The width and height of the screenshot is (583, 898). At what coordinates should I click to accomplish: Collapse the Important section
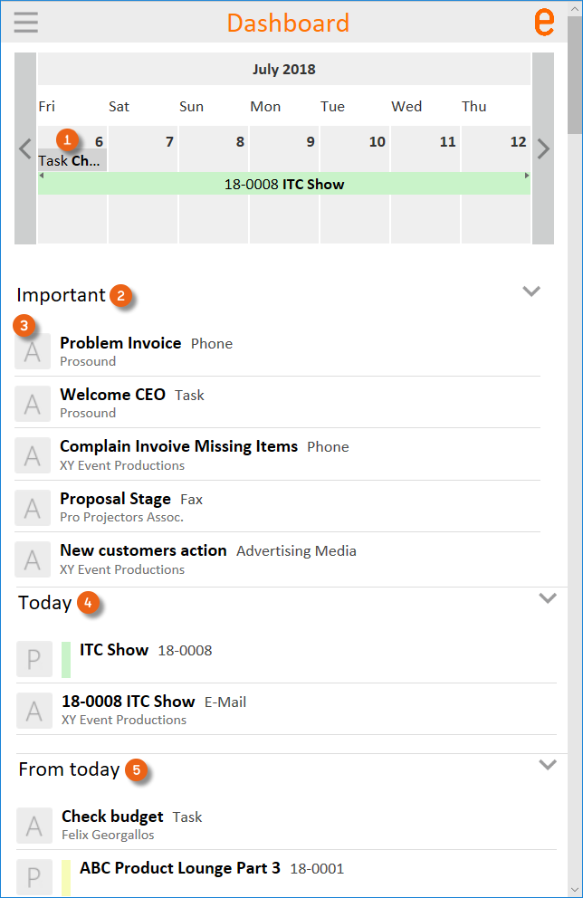(x=531, y=291)
